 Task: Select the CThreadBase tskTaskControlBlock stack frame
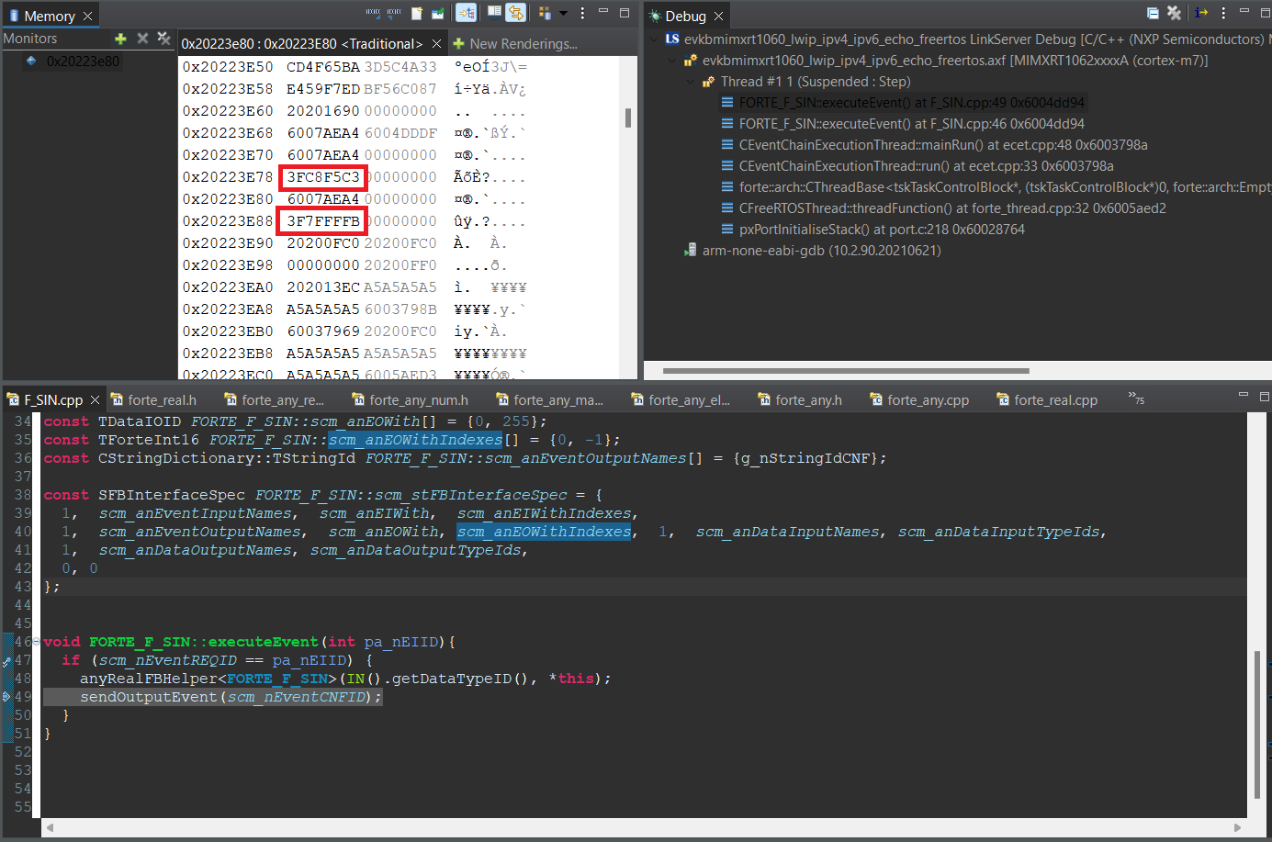996,187
